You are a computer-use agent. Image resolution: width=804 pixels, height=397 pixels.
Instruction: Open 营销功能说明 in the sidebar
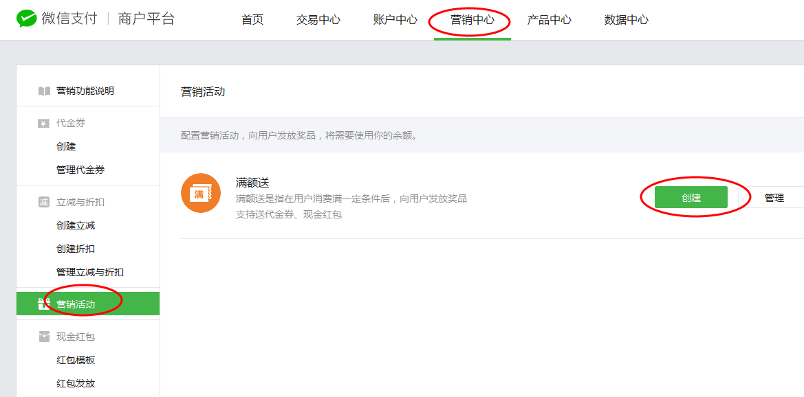85,91
